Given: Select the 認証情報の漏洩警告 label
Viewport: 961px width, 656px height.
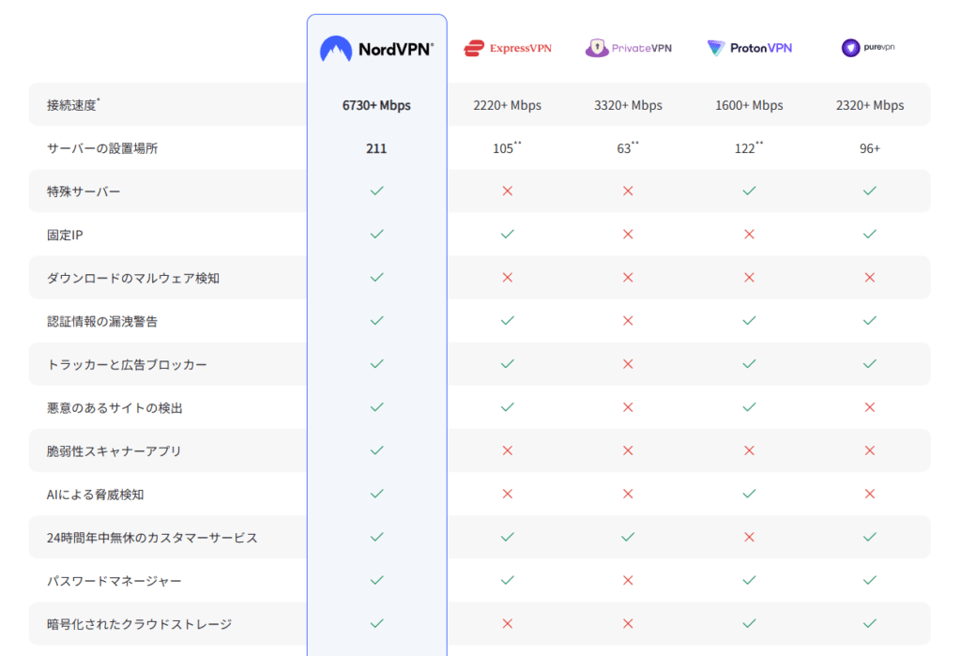Looking at the screenshot, I should click(102, 321).
